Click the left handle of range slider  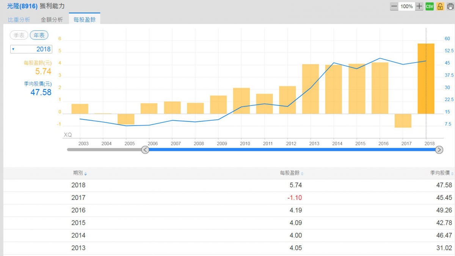[x=145, y=150]
